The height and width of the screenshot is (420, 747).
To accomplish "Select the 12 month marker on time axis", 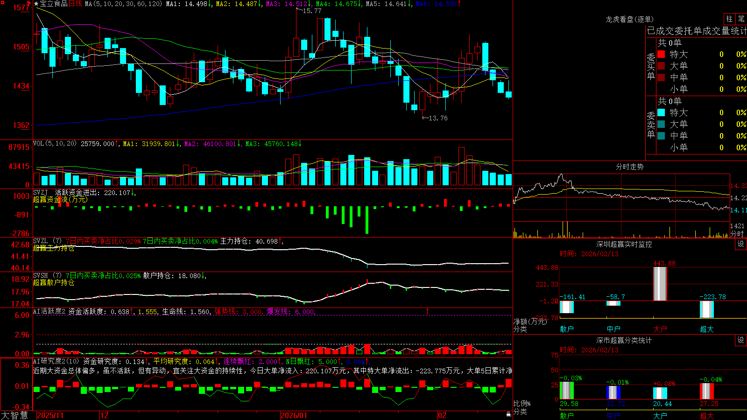I will click(105, 415).
